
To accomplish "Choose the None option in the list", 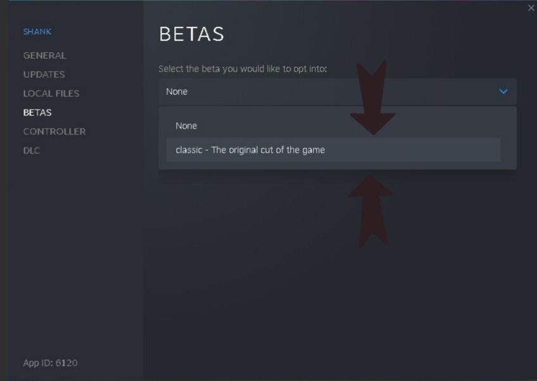I will click(186, 126).
